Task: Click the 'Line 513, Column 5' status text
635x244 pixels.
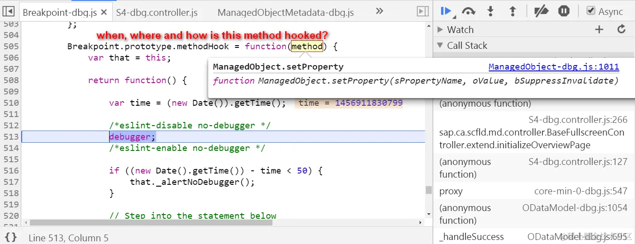Action: pyautogui.click(x=68, y=238)
